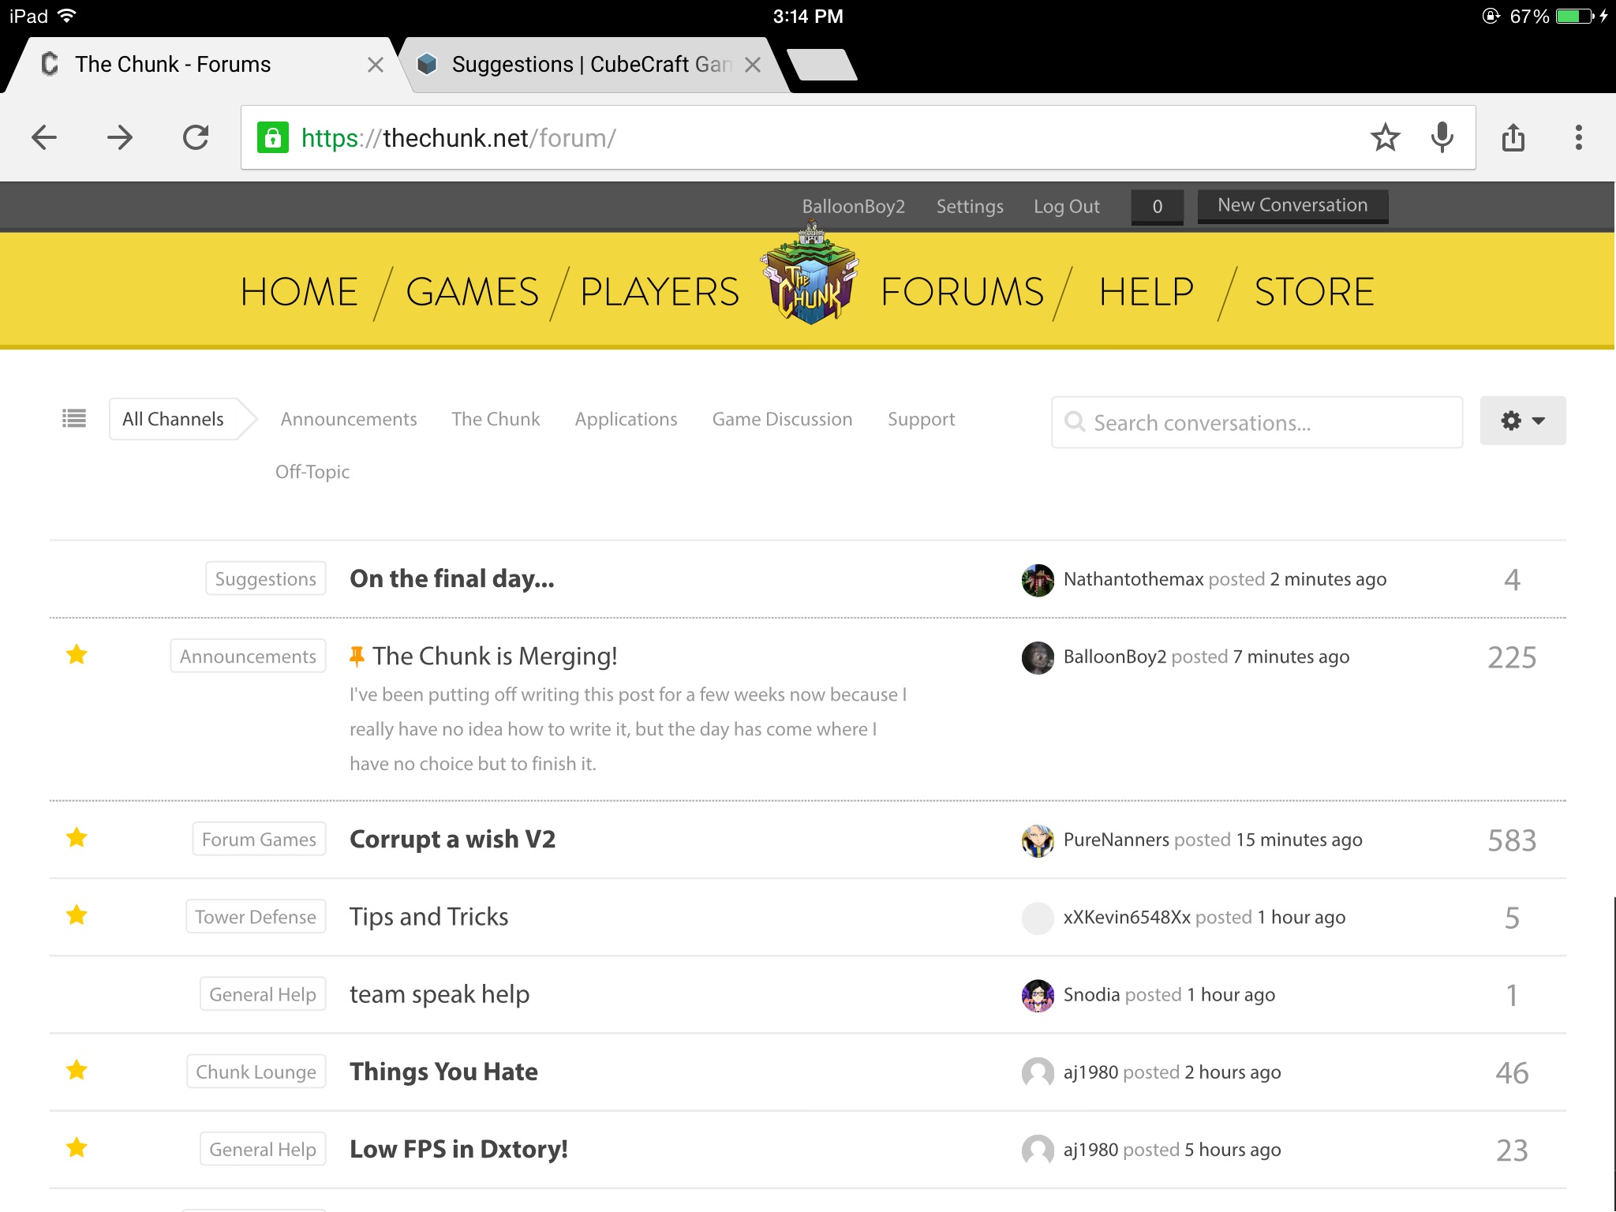The image size is (1616, 1212).
Task: Unstar the Things You Hate thread
Action: click(x=77, y=1070)
